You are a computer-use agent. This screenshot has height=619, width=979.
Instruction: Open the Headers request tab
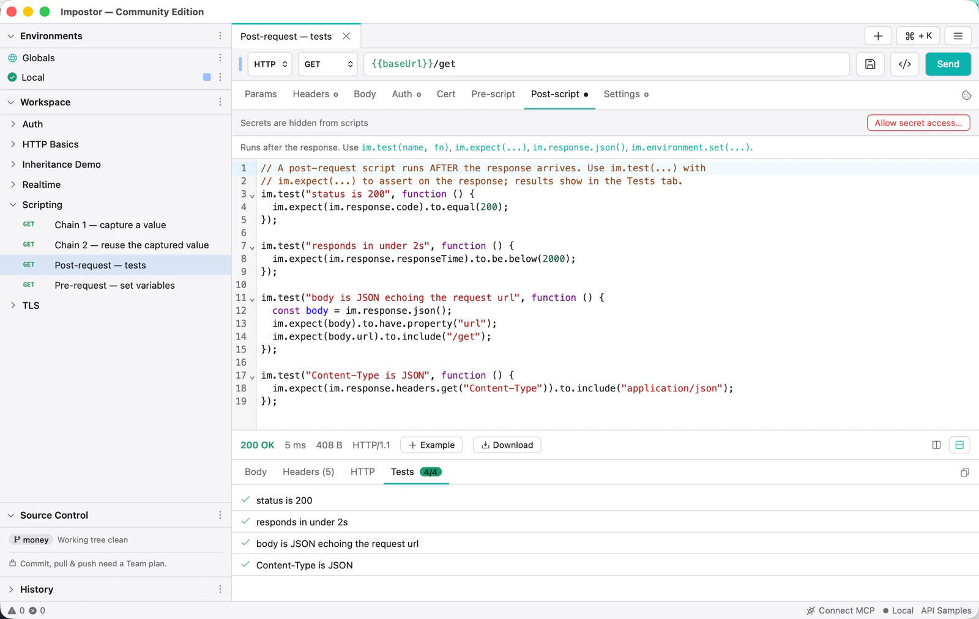pyautogui.click(x=315, y=94)
